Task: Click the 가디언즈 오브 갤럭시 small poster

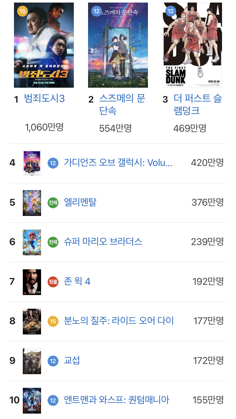Action: [x=32, y=163]
